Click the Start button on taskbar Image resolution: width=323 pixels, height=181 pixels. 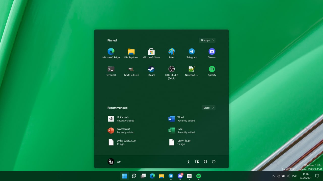(125, 176)
